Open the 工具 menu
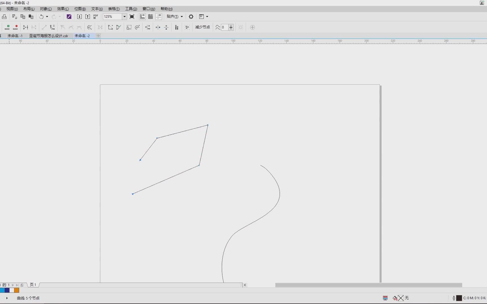This screenshot has width=487, height=304. (131, 9)
